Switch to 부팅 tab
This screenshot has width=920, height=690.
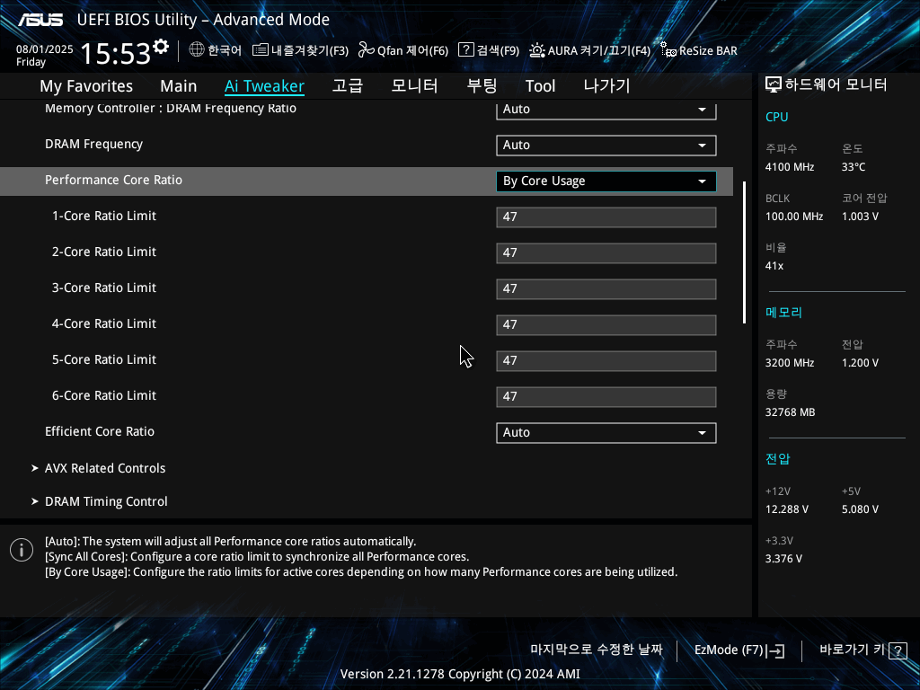(x=482, y=86)
